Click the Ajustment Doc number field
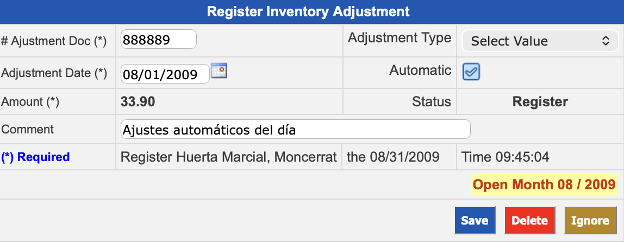The image size is (624, 243). (x=158, y=40)
